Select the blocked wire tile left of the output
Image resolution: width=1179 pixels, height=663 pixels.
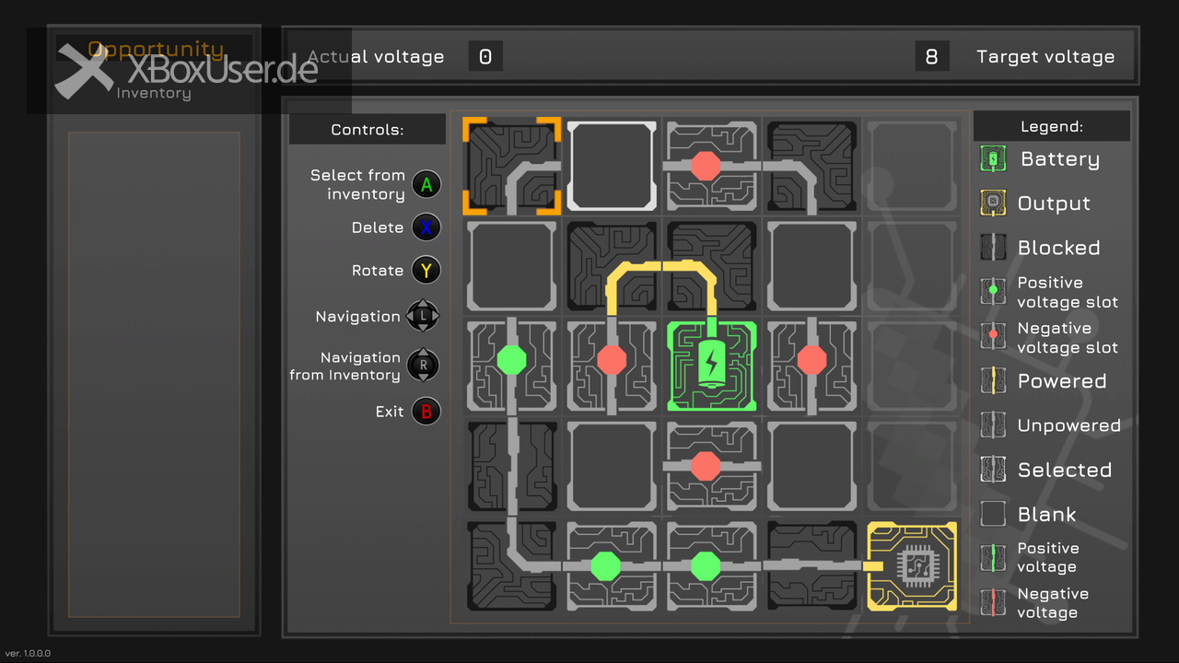click(811, 566)
